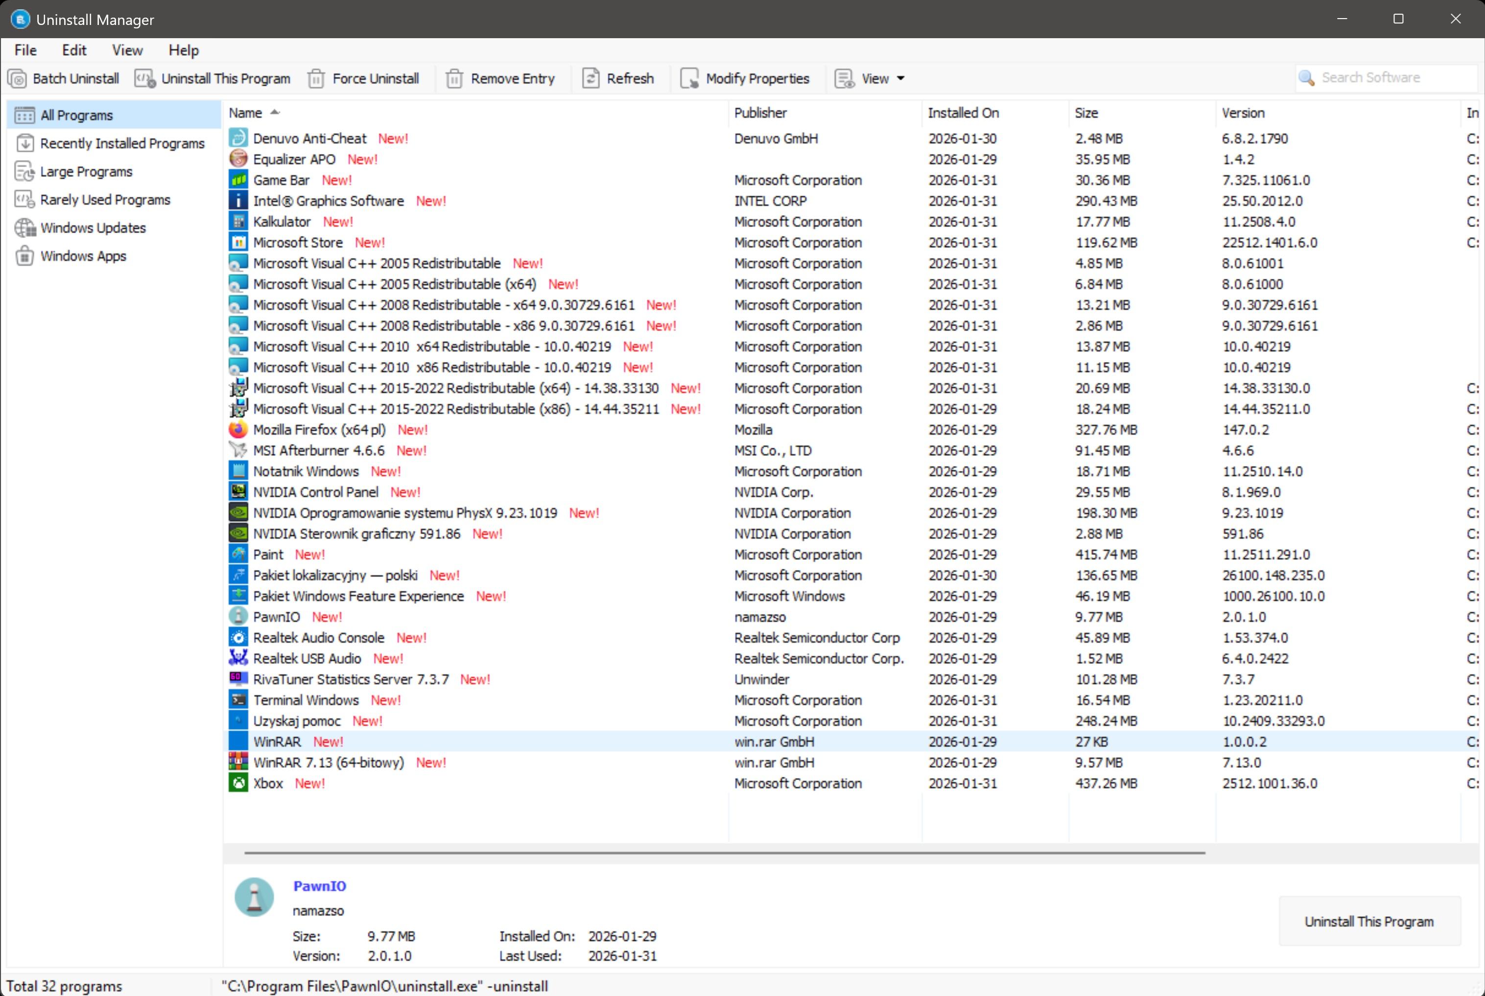Click the PawnIO link in the details pane
1485x996 pixels.
pos(320,886)
